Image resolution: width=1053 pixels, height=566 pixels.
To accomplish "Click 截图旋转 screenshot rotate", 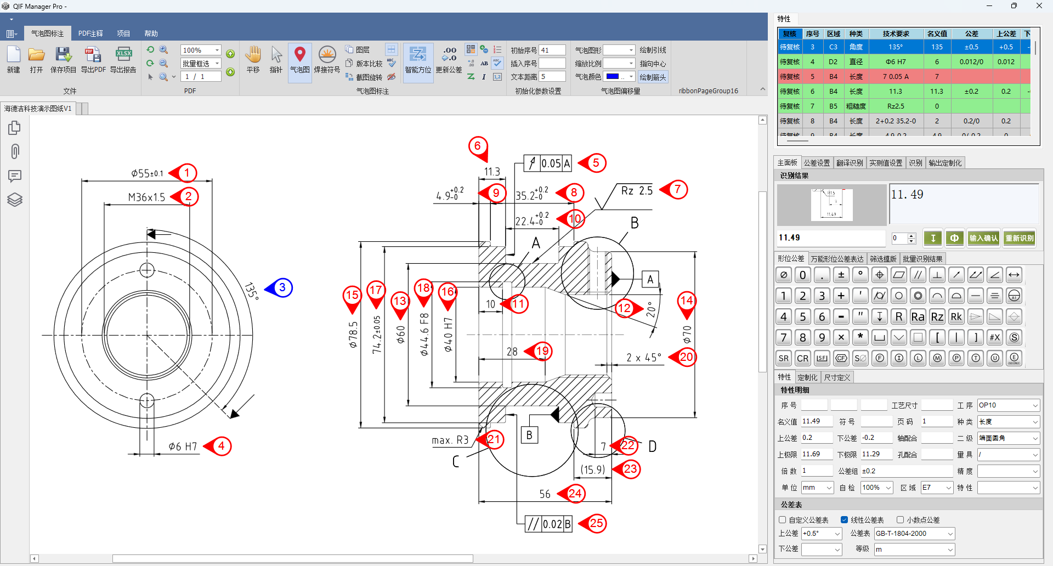I will (x=364, y=77).
